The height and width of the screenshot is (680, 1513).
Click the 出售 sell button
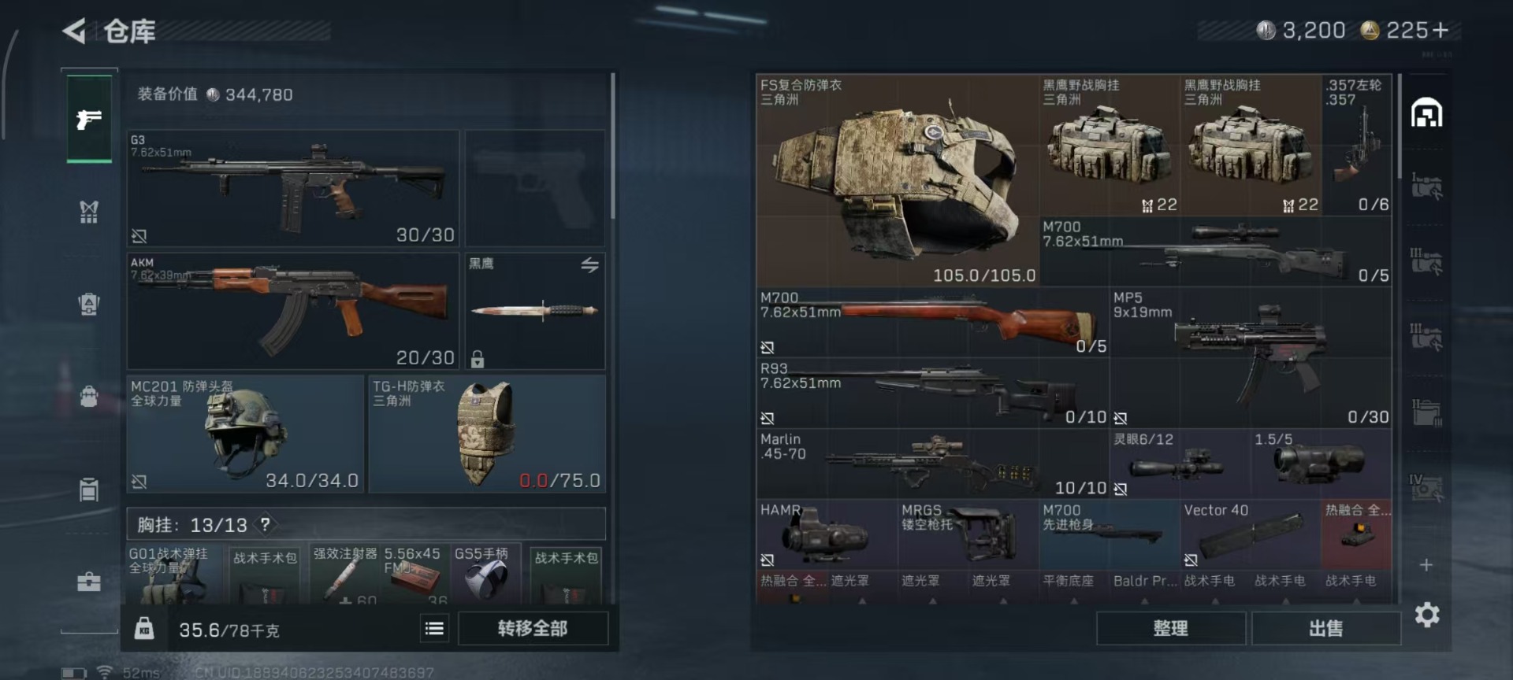(x=1325, y=628)
